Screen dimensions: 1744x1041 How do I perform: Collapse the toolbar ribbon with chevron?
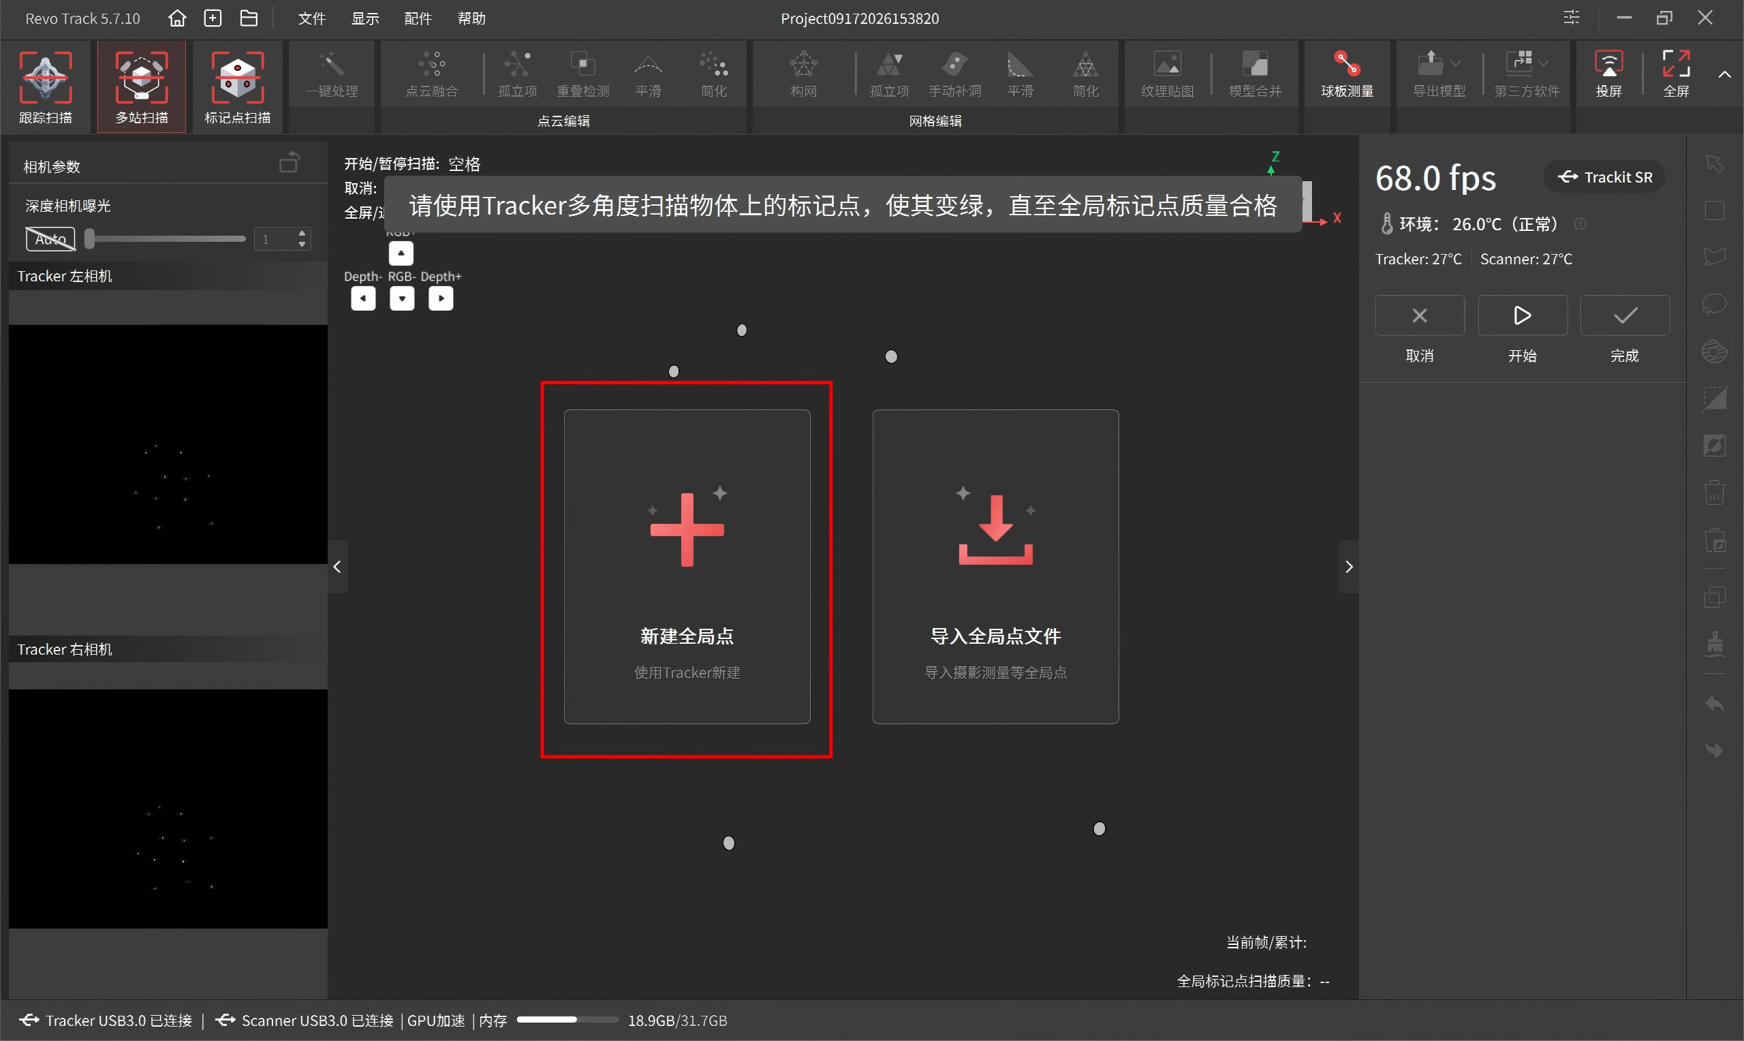coord(1724,74)
